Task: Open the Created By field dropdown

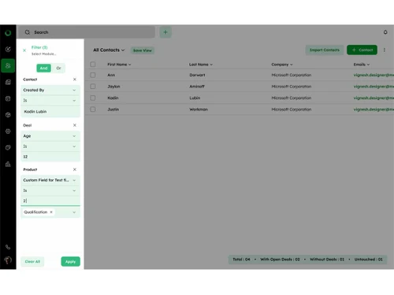Action: [x=50, y=90]
